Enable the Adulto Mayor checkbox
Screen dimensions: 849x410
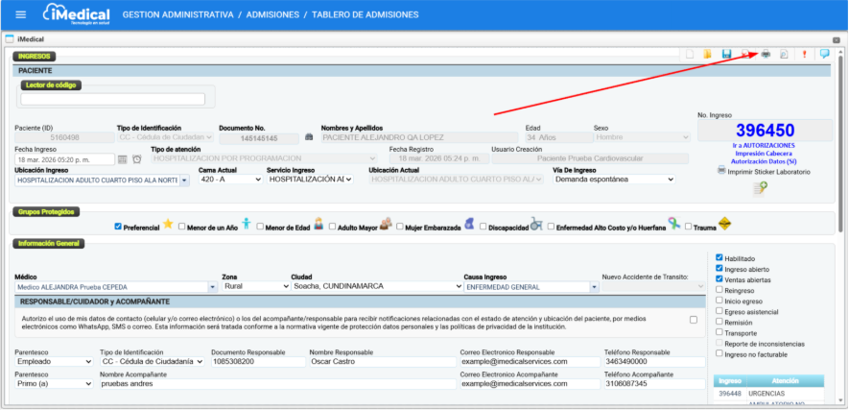[x=332, y=227]
